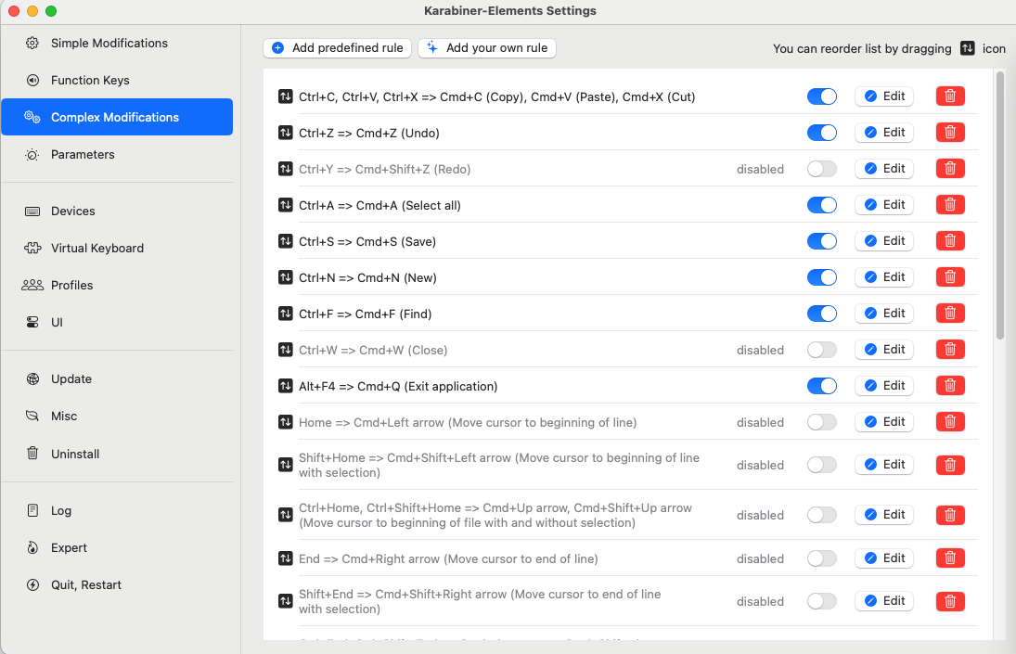The height and width of the screenshot is (654, 1016).
Task: Delete the Ctrl+A Select all rule
Action: click(x=950, y=205)
